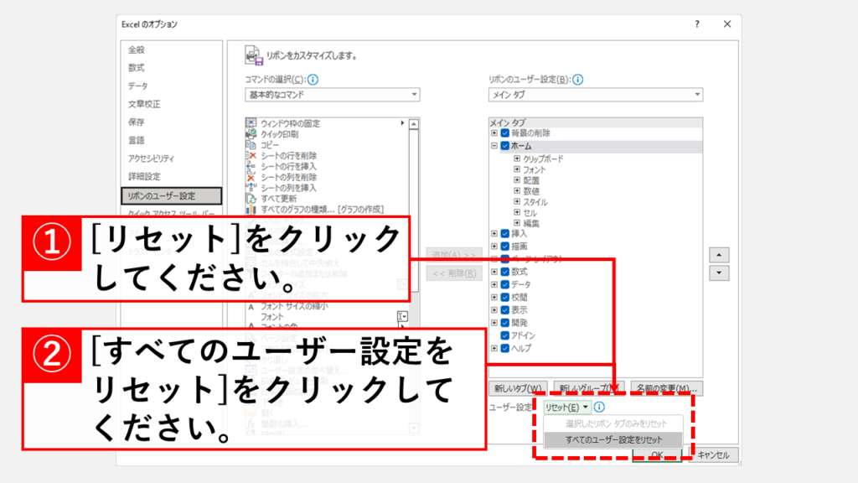
Task: Click the 新しいタブ(W) button
Action: tap(518, 388)
